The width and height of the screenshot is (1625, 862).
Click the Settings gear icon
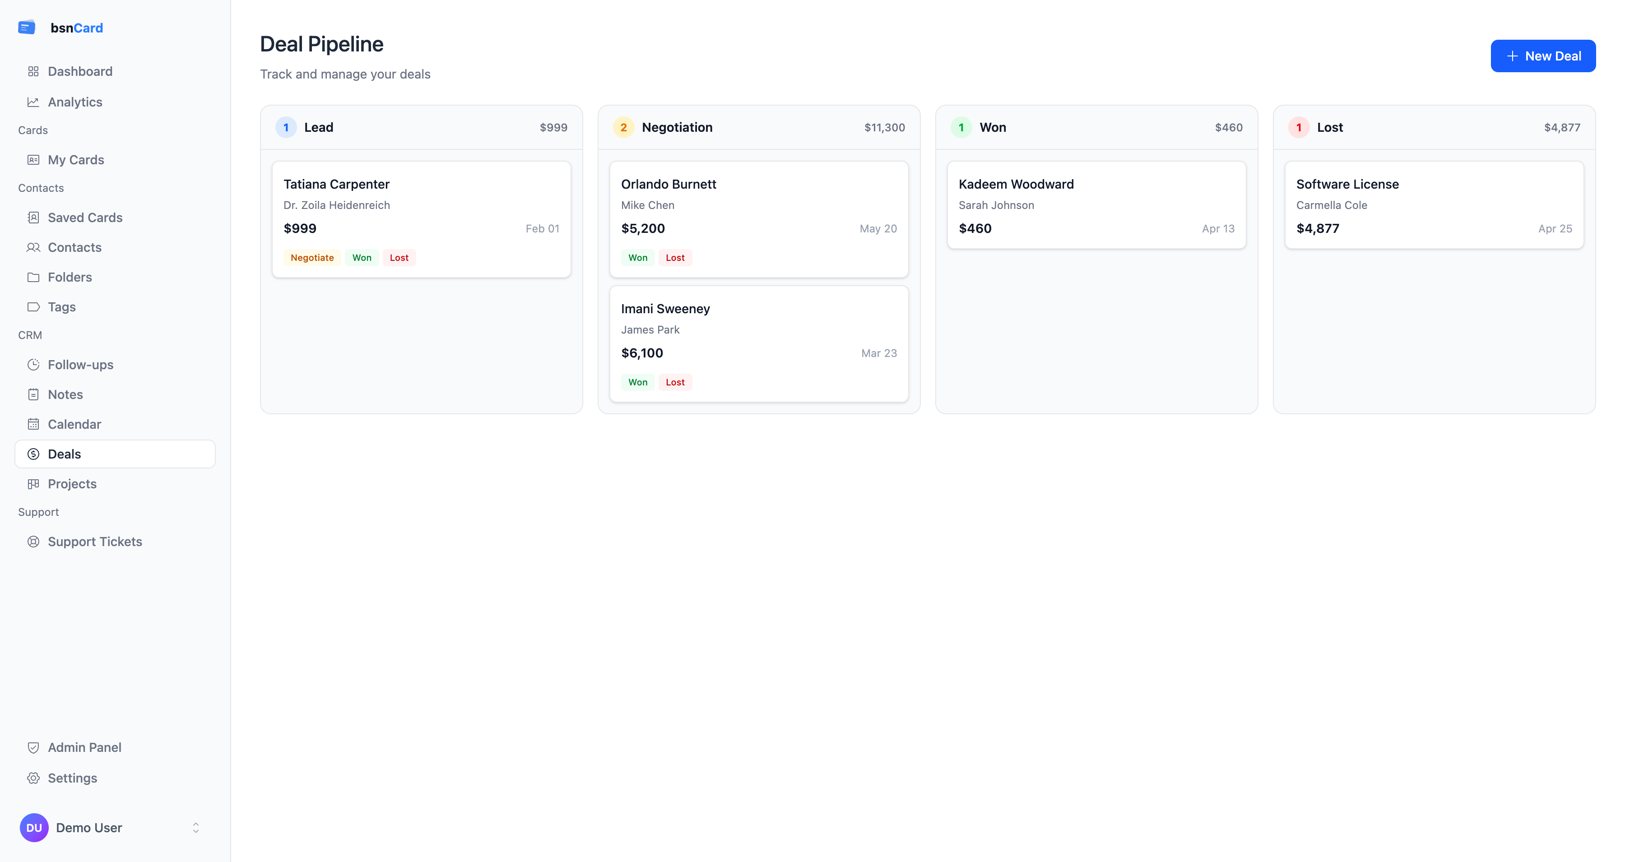point(33,778)
